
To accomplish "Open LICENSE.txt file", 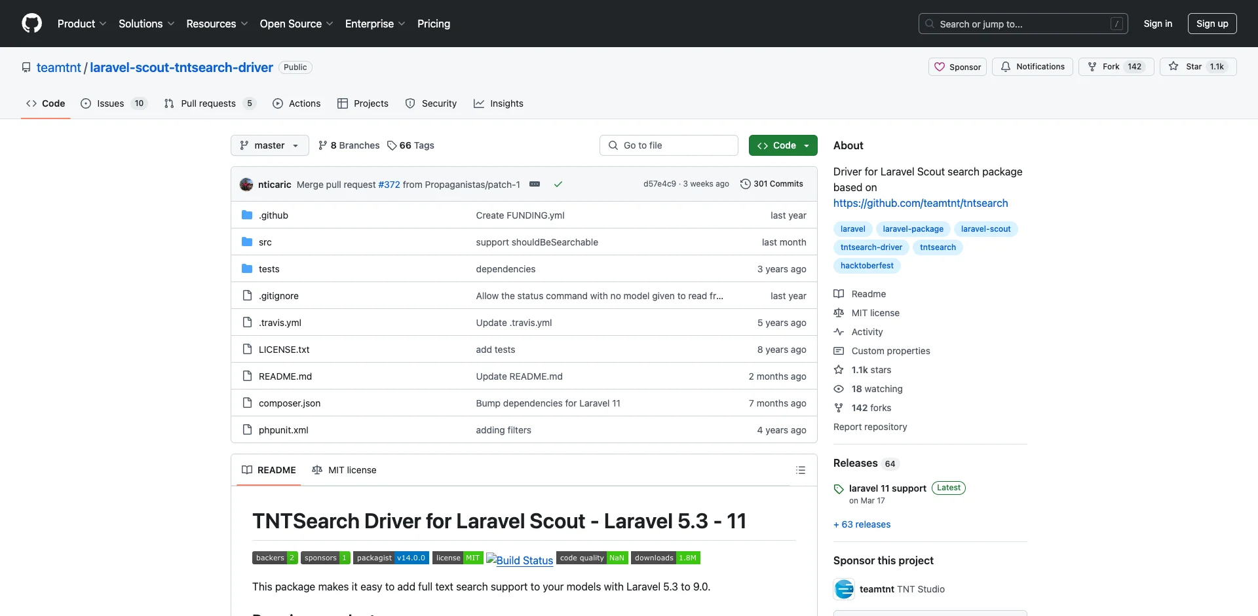I will (284, 350).
